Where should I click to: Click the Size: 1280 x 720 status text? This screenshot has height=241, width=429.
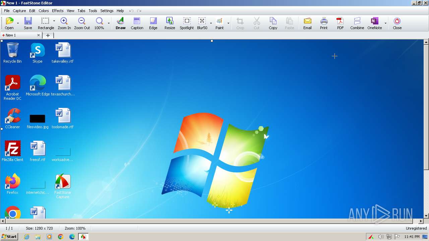click(x=39, y=228)
